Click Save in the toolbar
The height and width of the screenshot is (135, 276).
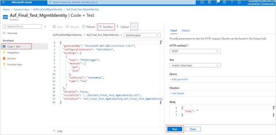(x=57, y=27)
